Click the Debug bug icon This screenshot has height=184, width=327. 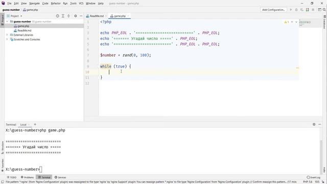(296, 10)
